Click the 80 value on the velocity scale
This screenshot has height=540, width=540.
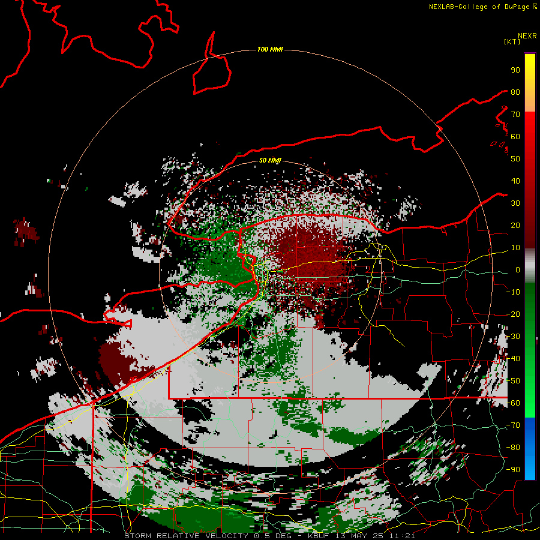[515, 92]
